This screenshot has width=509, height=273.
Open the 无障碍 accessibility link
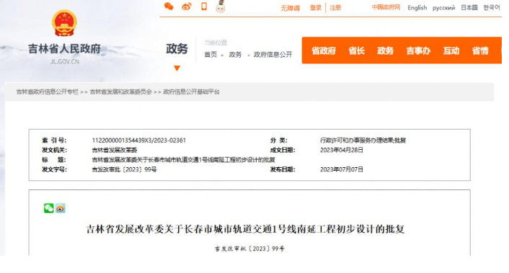291,8
